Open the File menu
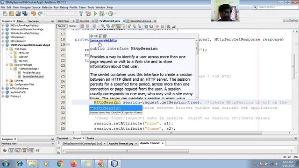299x168 pixels. click(3, 7)
